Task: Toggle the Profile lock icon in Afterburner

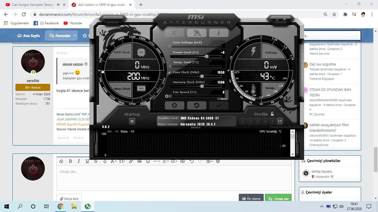Action: tap(272, 114)
